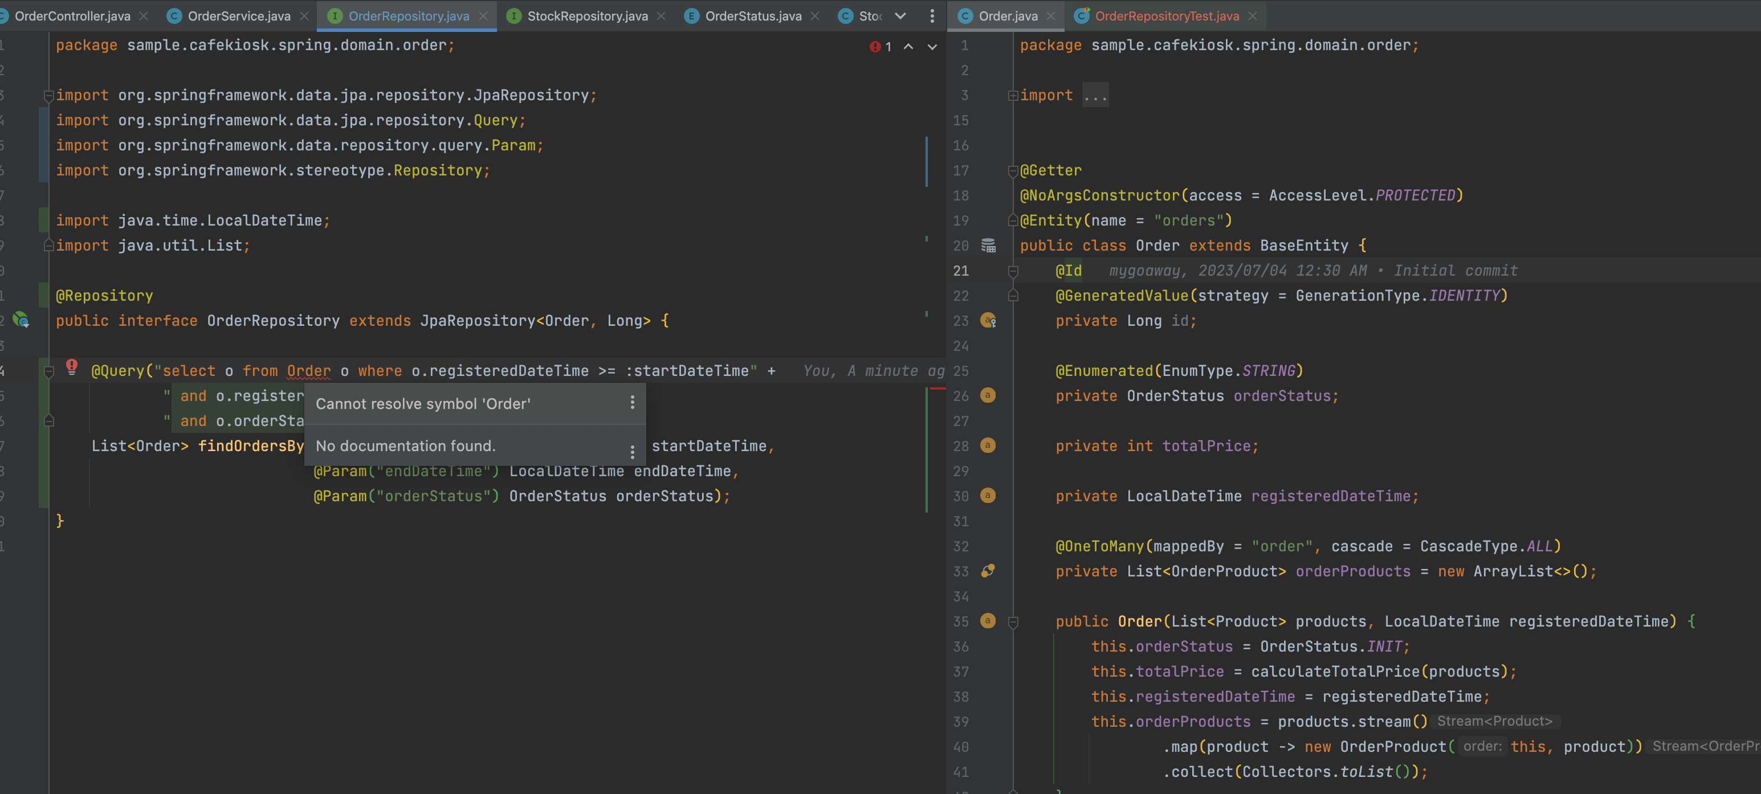Show hidden tabs dropdown chevron

click(900, 16)
